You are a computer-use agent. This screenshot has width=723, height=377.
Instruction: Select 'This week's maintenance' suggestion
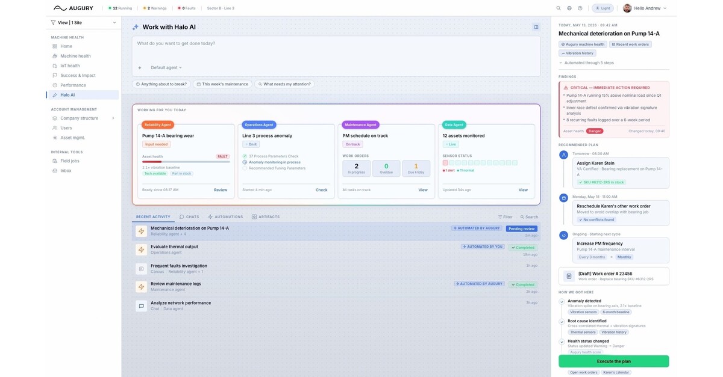point(222,84)
